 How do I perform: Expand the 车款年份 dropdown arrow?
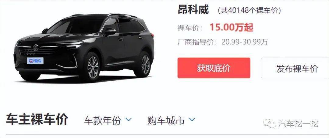point(129,119)
